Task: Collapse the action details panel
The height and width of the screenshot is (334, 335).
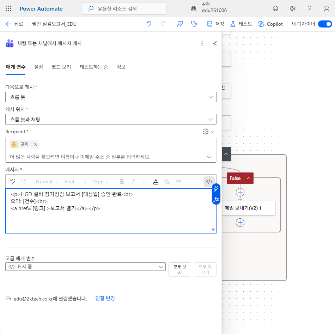Action: (x=215, y=43)
